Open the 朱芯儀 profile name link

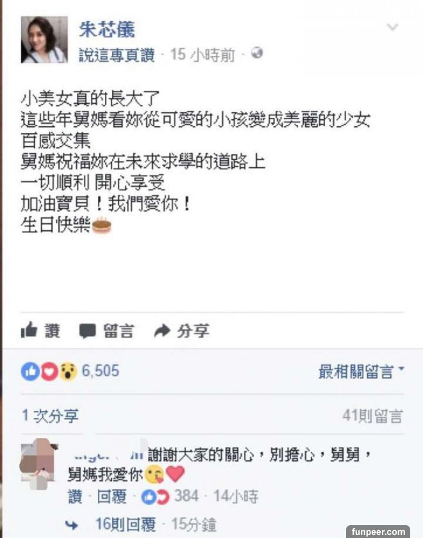(107, 29)
